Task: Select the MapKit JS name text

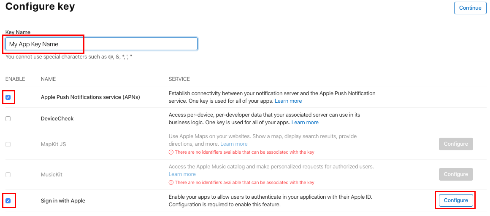Action: tap(53, 144)
